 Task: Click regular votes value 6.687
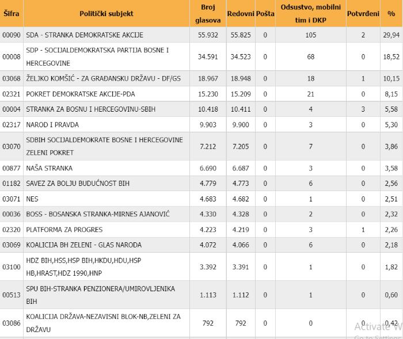(241, 168)
